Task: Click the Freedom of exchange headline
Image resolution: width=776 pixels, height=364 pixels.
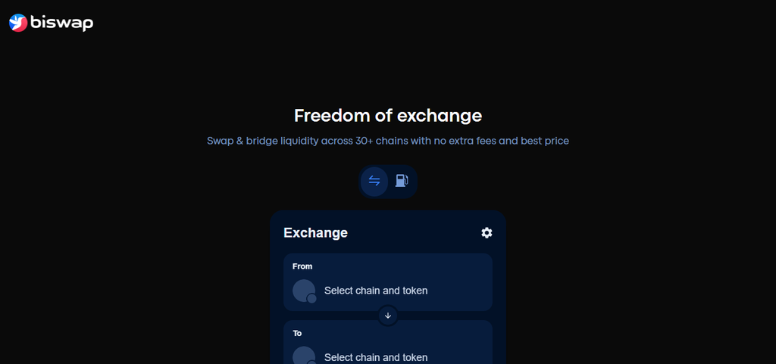Action: [x=388, y=116]
